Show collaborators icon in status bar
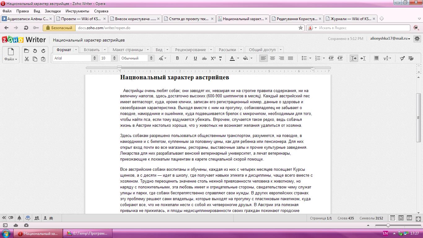The height and width of the screenshot is (238, 423). tap(37, 218)
